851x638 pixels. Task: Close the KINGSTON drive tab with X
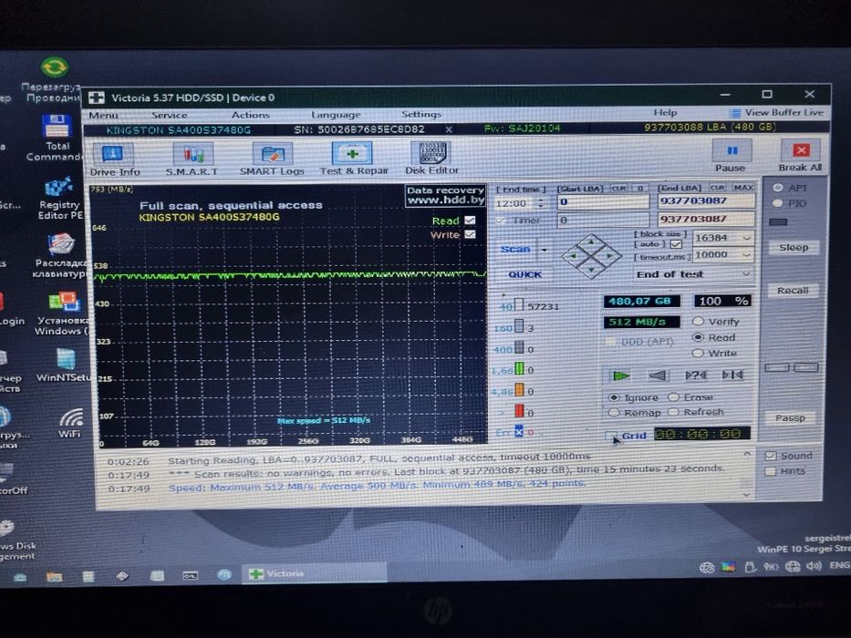[449, 129]
